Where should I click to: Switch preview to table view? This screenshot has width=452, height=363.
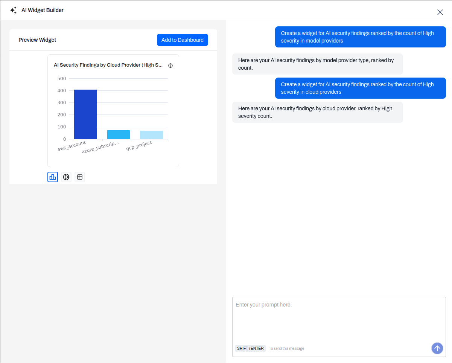pyautogui.click(x=80, y=177)
